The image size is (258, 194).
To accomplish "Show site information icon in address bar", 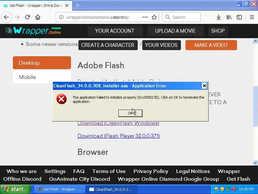I will [x=61, y=17].
